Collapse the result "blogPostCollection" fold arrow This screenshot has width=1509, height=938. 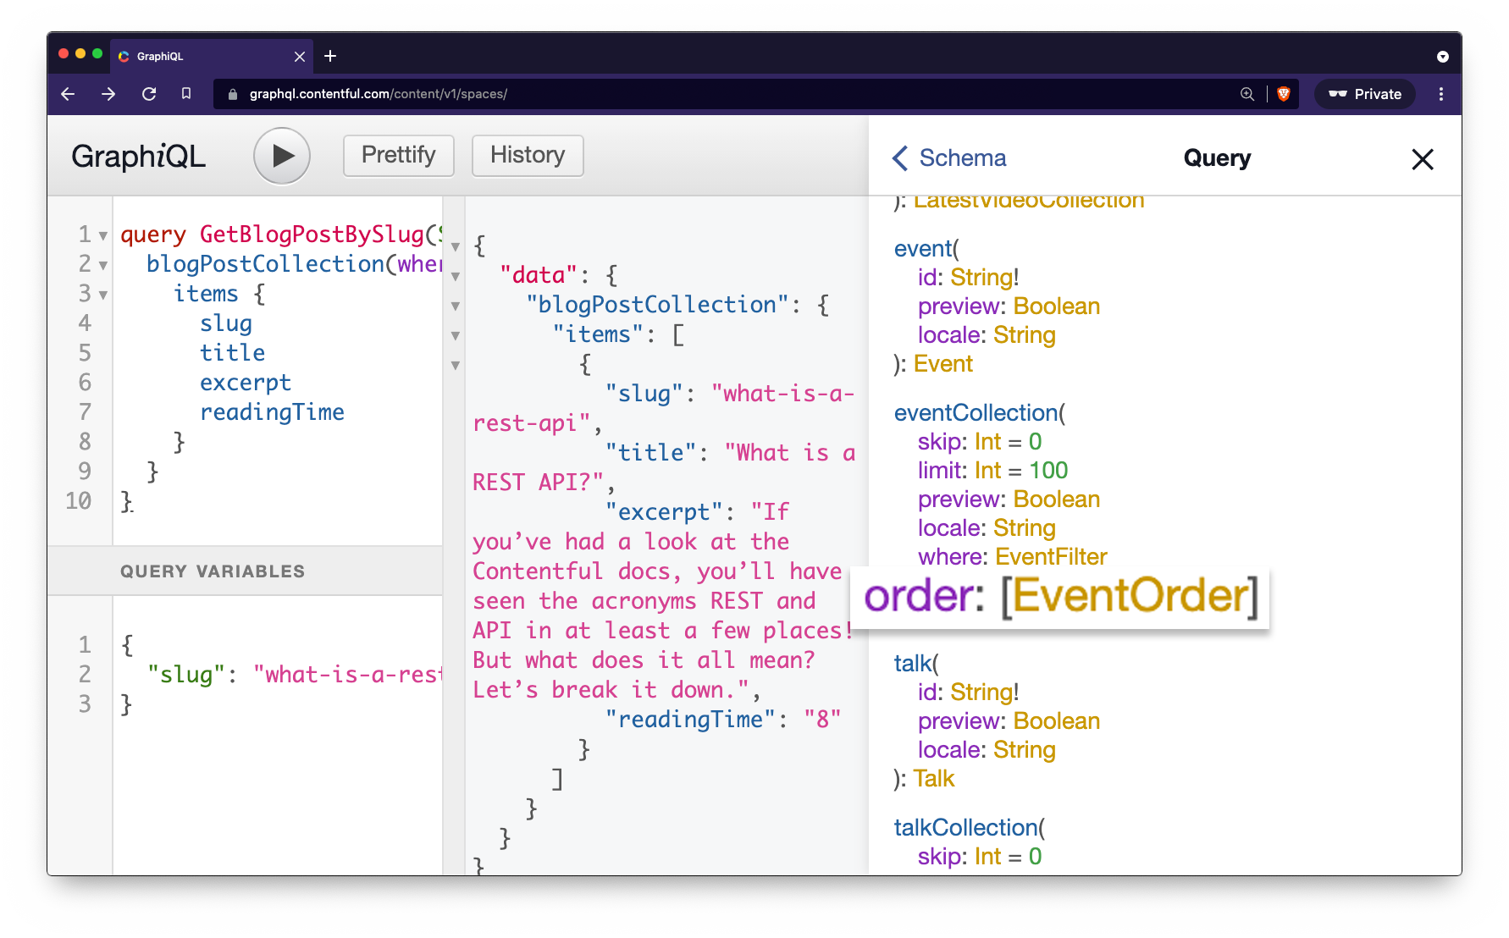coord(456,306)
